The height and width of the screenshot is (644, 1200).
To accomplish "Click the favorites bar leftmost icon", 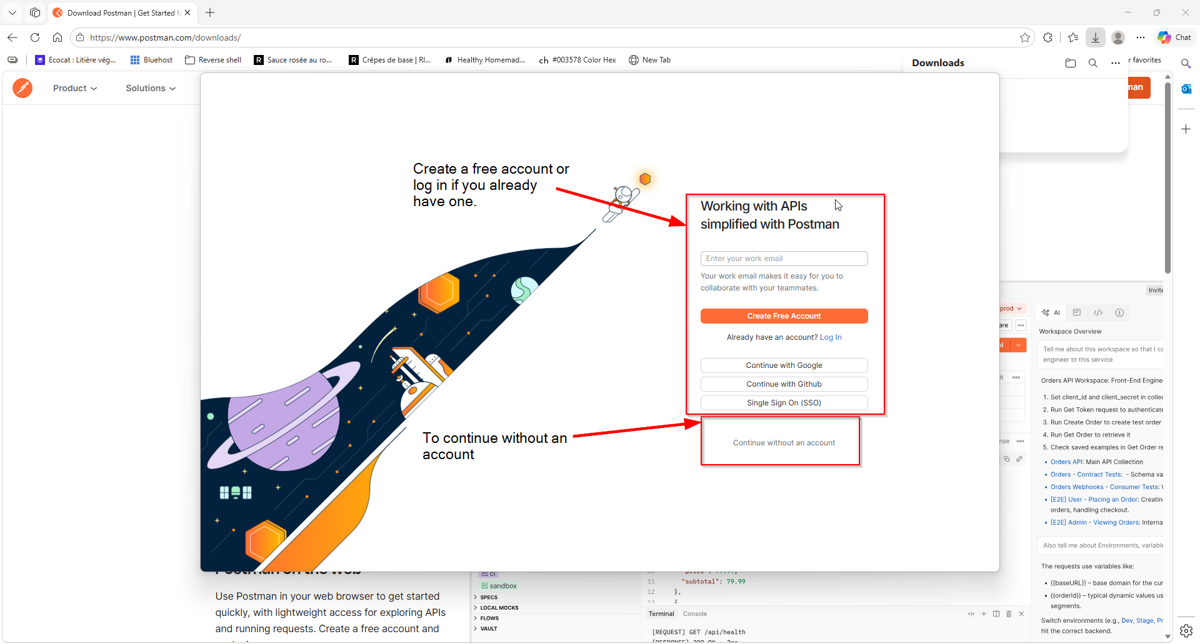I will (12, 60).
